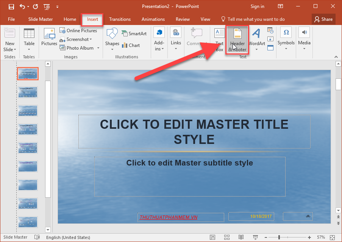Click the Share button

323,19
